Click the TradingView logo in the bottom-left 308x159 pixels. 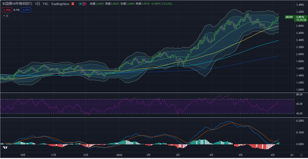tap(5, 148)
